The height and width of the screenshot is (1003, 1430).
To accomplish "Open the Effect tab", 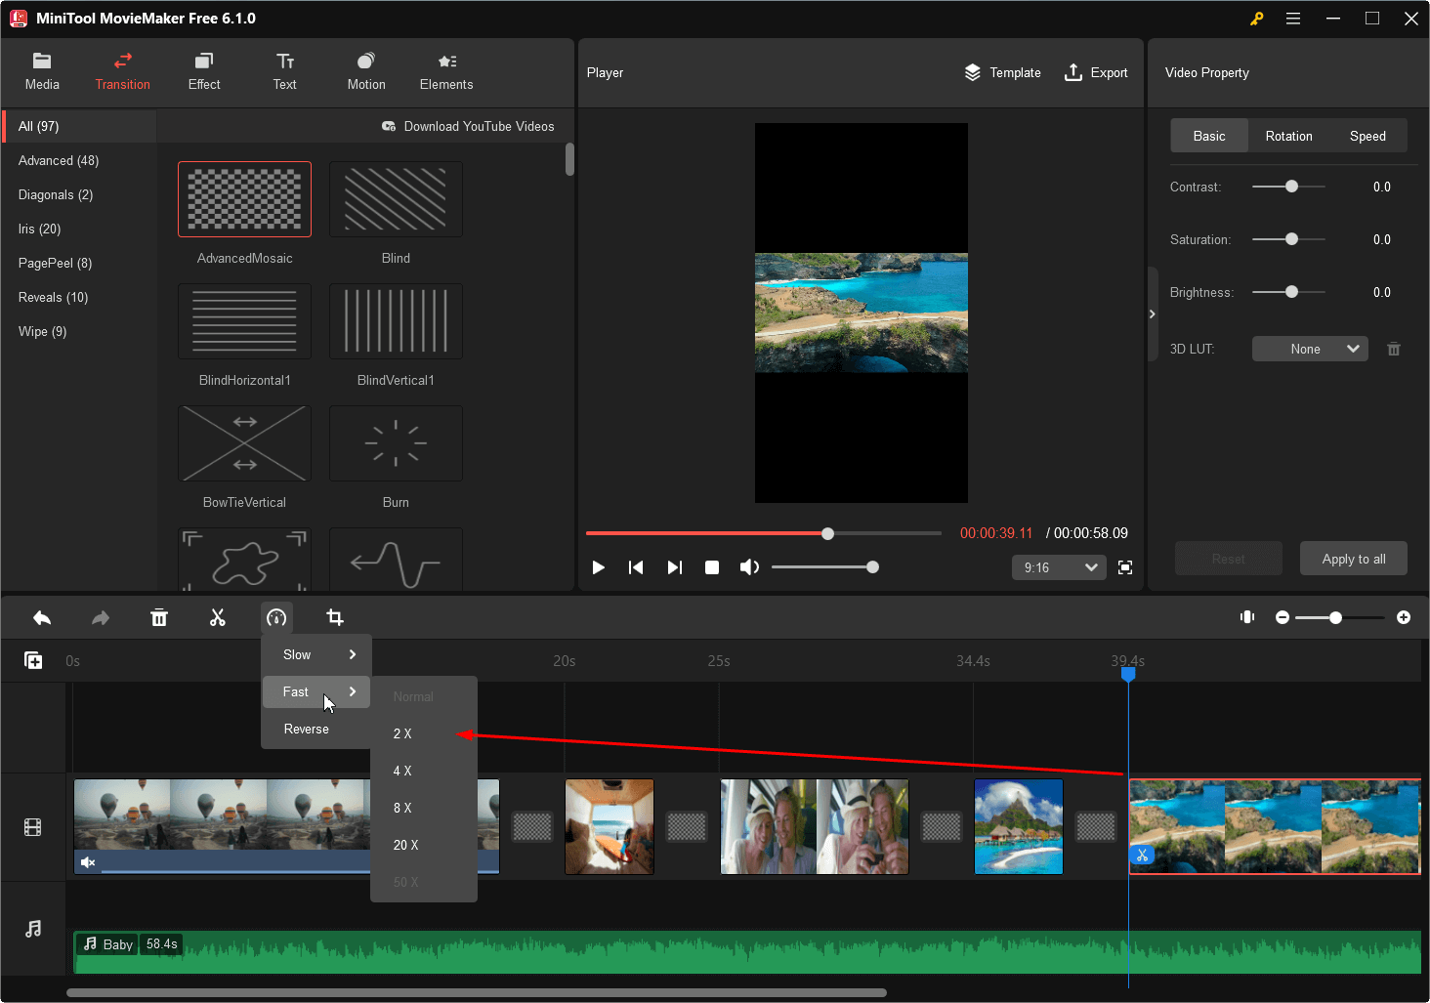I will pos(204,72).
